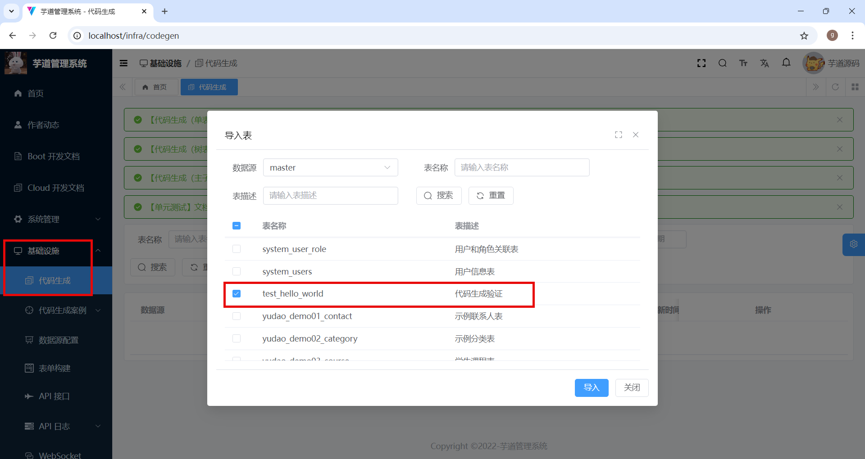Click 基础设施 in the breadcrumb
The width and height of the screenshot is (865, 459).
pyautogui.click(x=161, y=63)
